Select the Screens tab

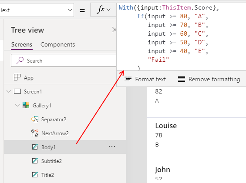pos(22,44)
